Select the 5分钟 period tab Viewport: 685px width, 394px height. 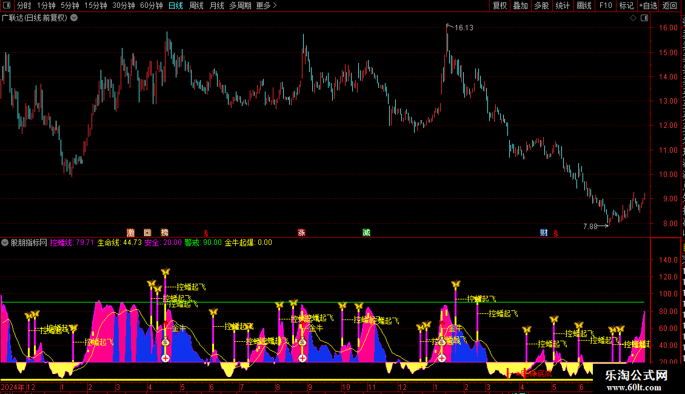[70, 5]
